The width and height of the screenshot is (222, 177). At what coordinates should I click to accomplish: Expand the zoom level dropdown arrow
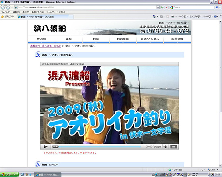[x=218, y=170]
